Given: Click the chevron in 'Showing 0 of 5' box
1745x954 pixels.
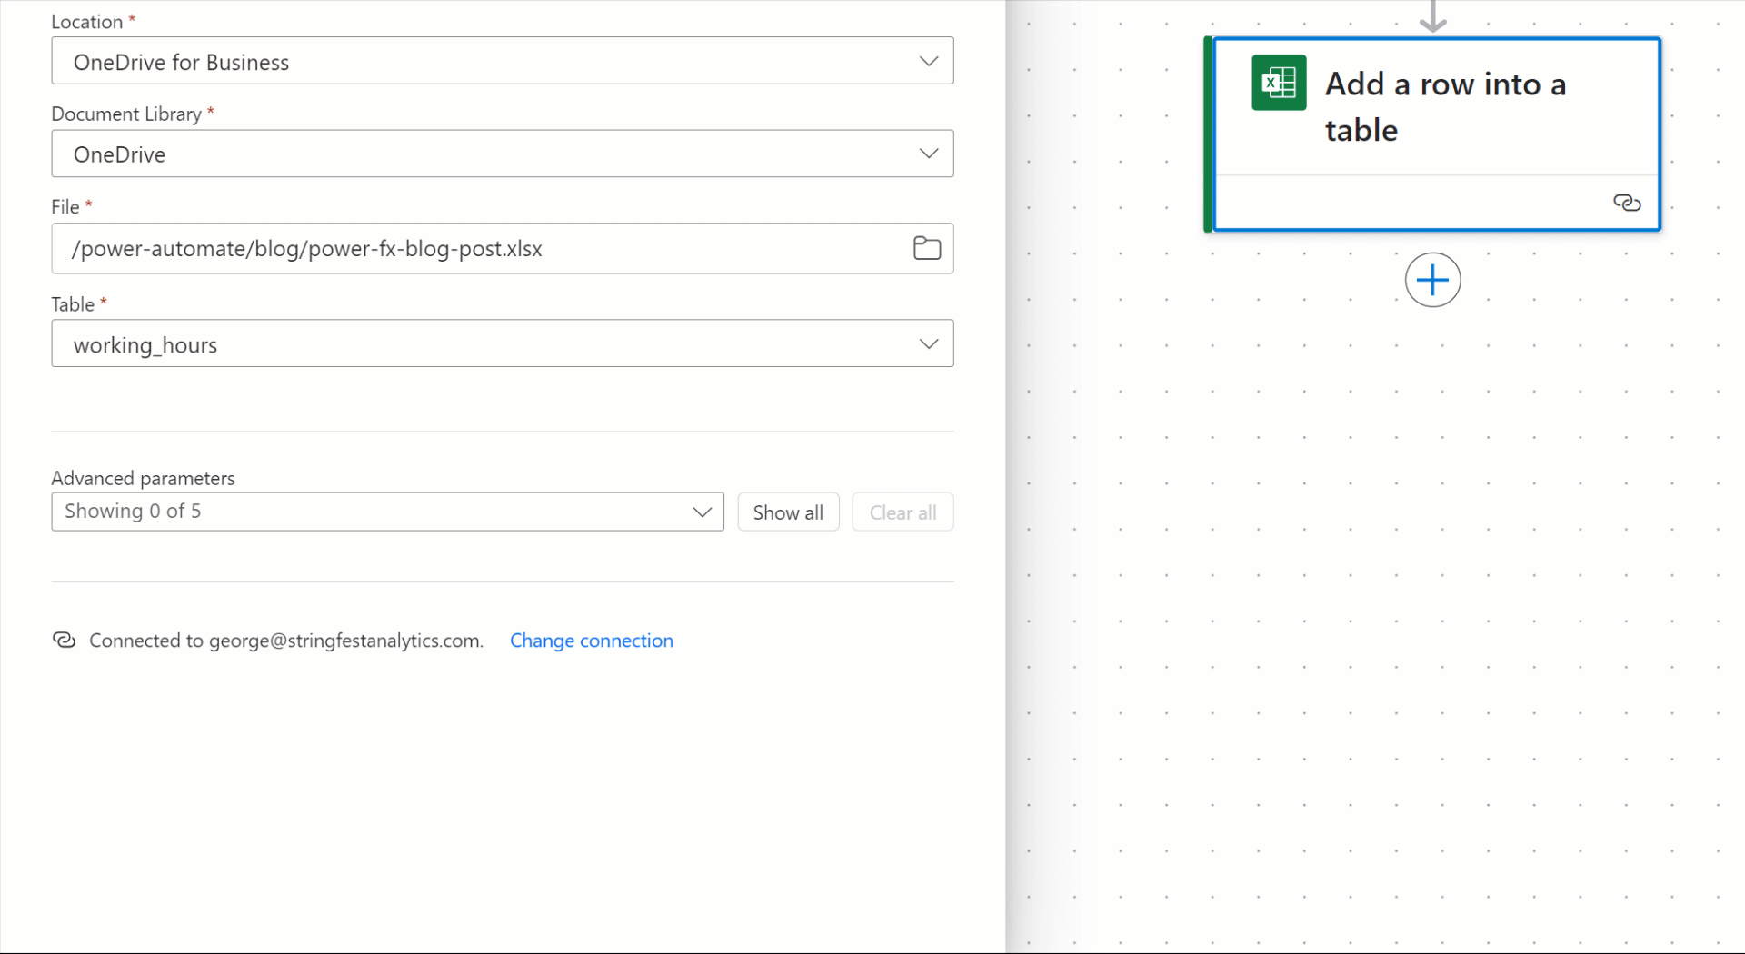Looking at the screenshot, I should coord(702,512).
